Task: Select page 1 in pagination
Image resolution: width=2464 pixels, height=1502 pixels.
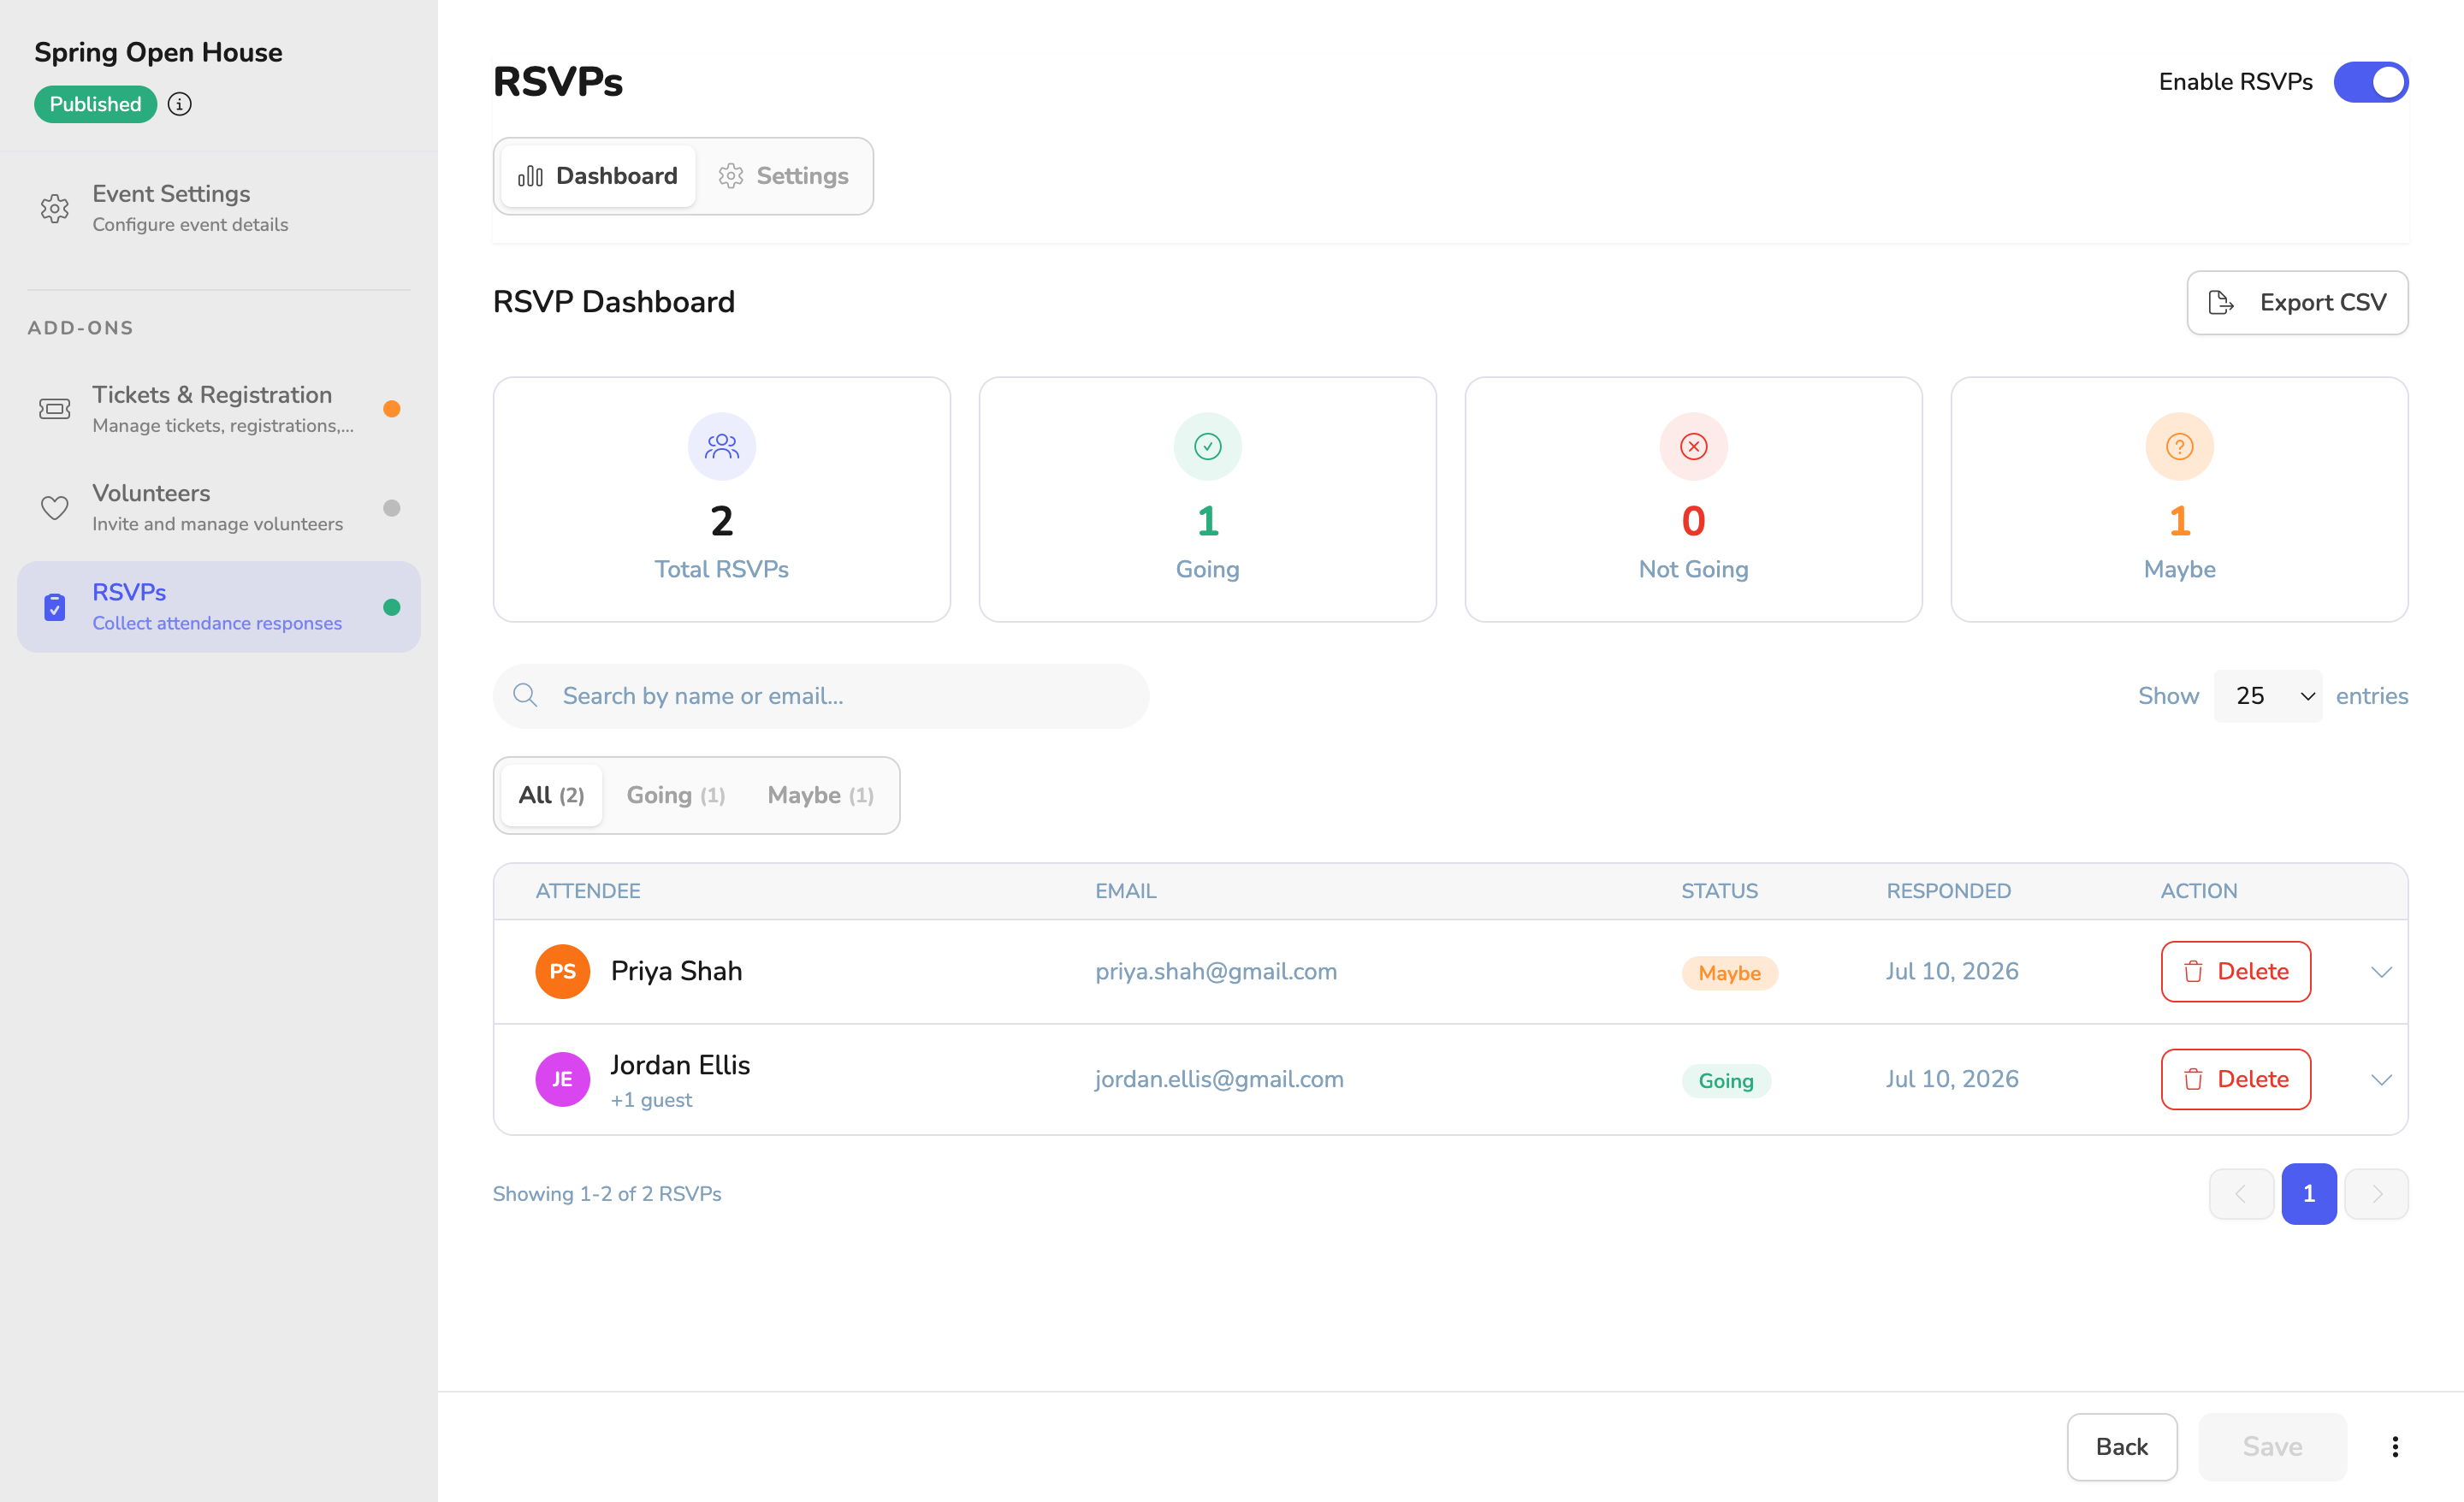Action: pyautogui.click(x=2309, y=1193)
